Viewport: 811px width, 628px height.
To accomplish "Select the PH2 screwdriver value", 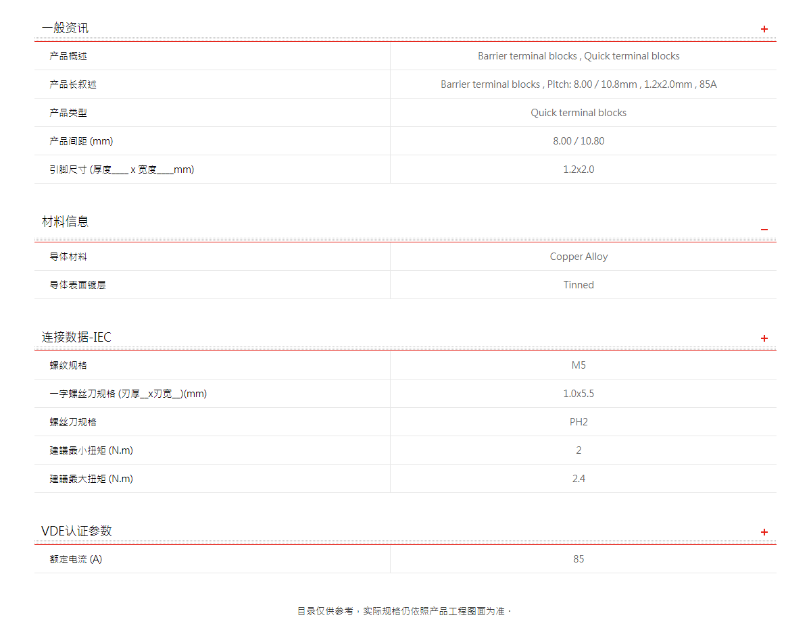I will (x=579, y=422).
